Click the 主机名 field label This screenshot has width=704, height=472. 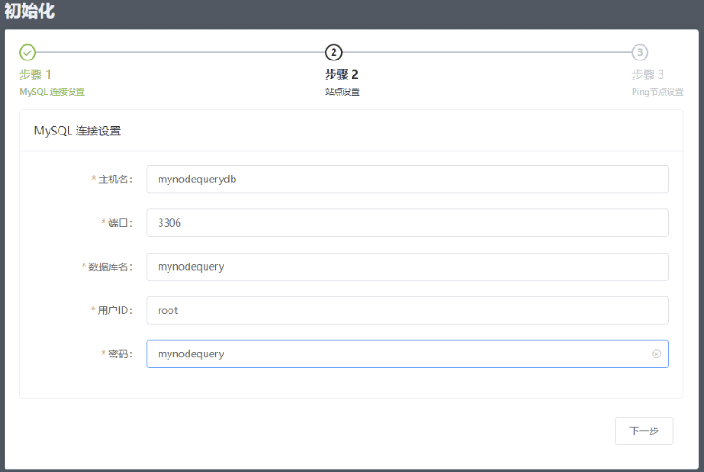(x=114, y=180)
